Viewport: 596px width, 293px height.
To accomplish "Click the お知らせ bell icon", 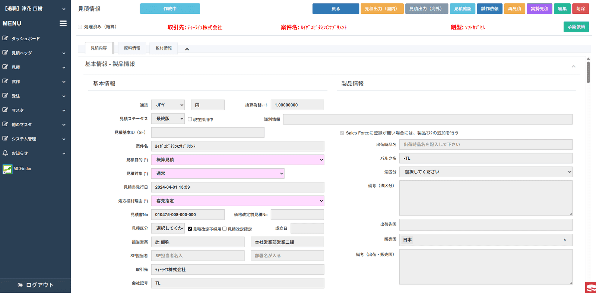I will (5, 153).
